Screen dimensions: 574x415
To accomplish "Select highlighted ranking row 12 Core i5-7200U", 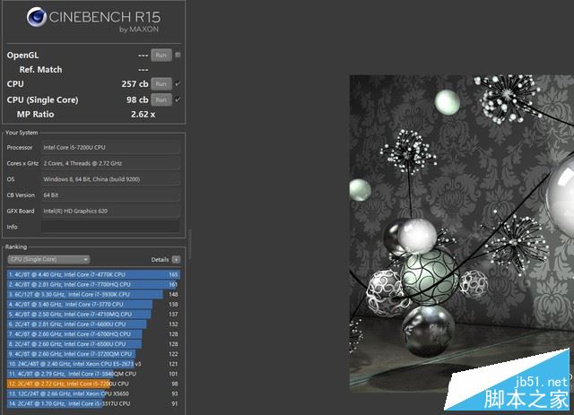I will pyautogui.click(x=93, y=384).
